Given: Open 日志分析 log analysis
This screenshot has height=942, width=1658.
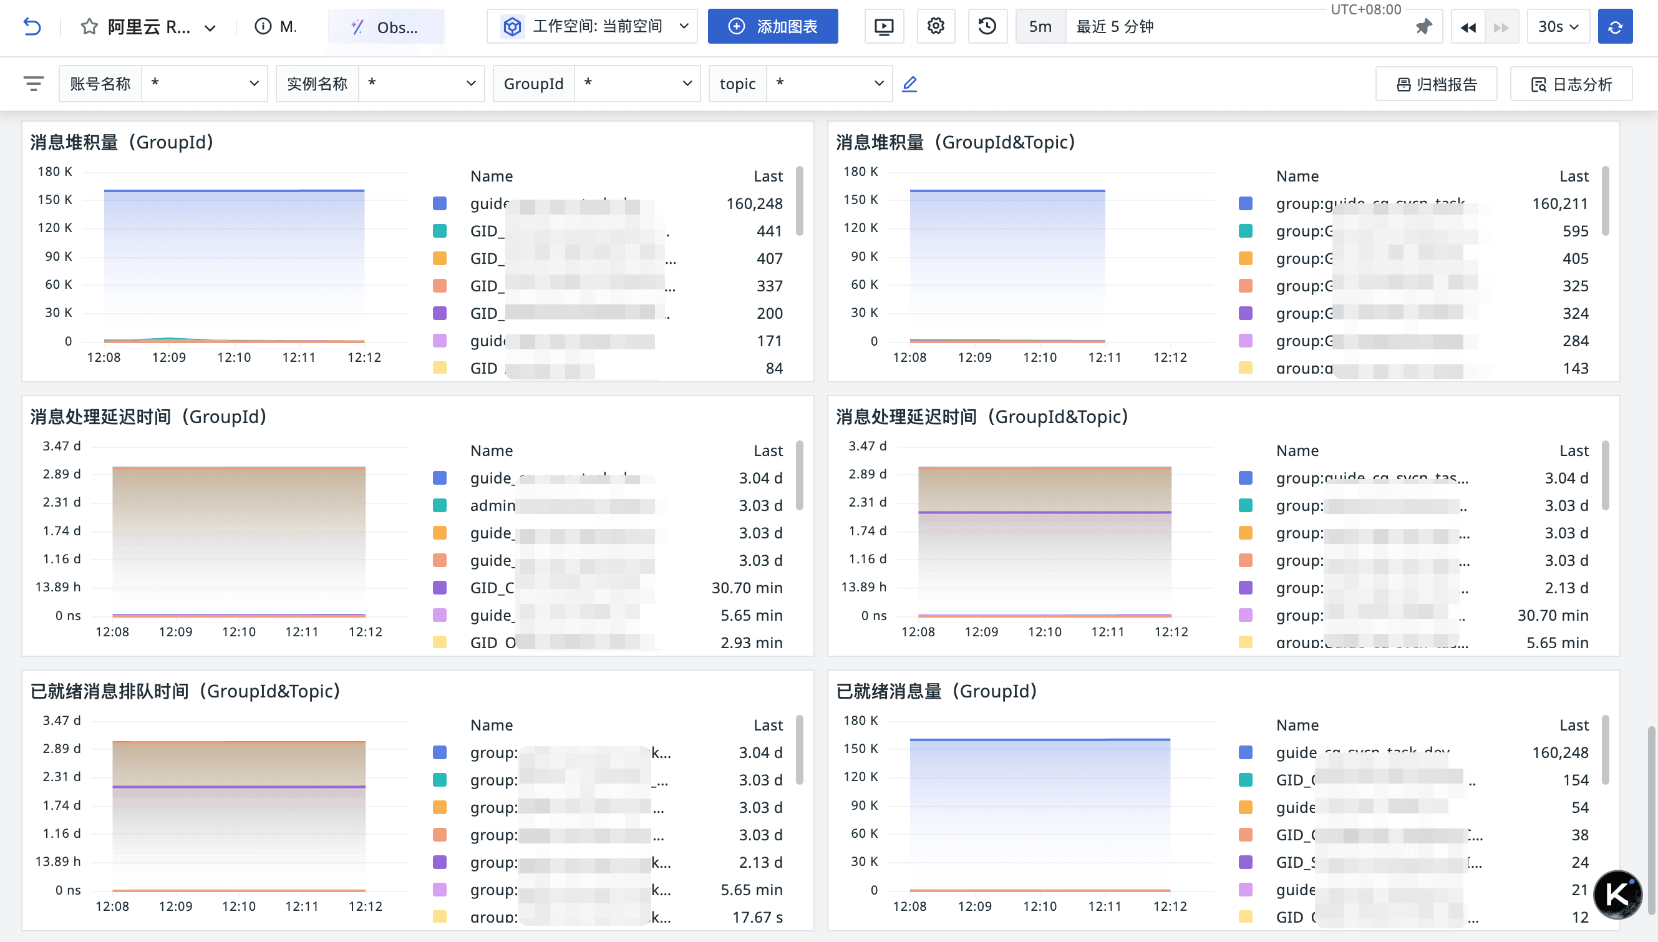Looking at the screenshot, I should [1571, 84].
